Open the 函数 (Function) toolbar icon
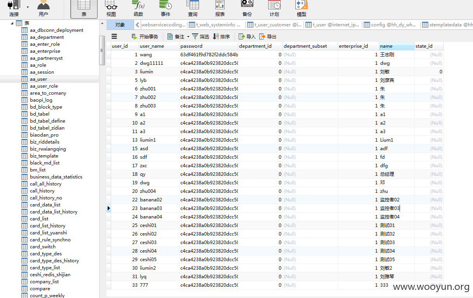Screen dimensions: 473x298 pyautogui.click(x=138, y=9)
